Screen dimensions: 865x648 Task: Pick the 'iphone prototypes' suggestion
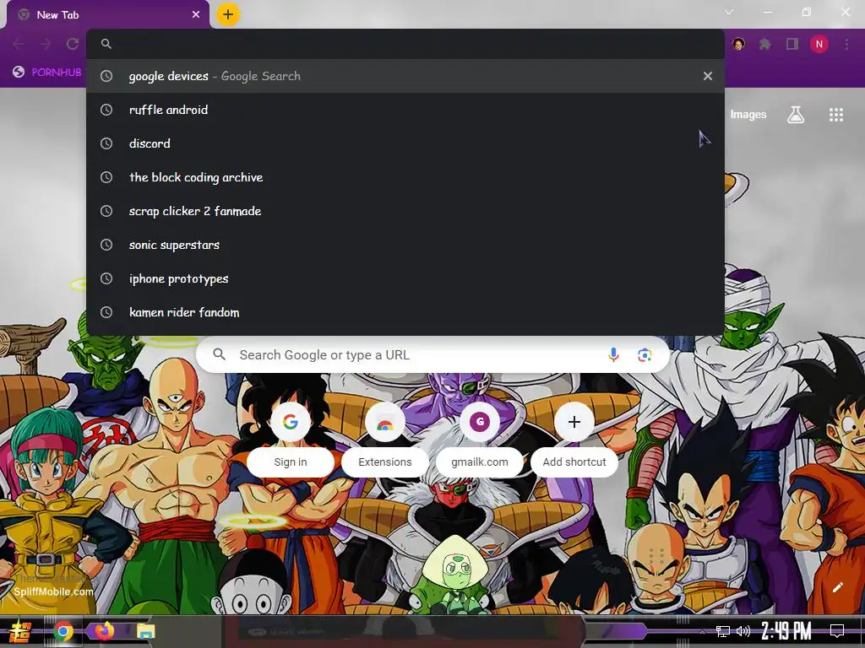point(405,278)
